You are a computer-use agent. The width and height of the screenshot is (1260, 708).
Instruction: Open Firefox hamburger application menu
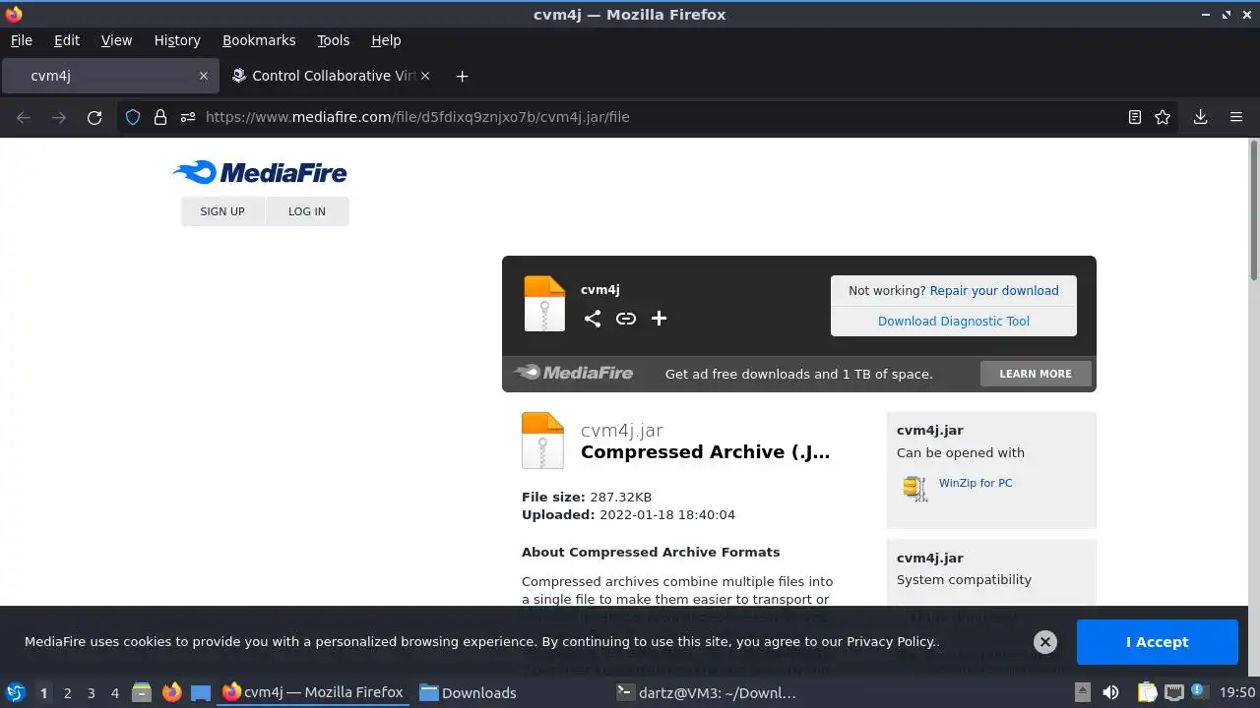1236,117
